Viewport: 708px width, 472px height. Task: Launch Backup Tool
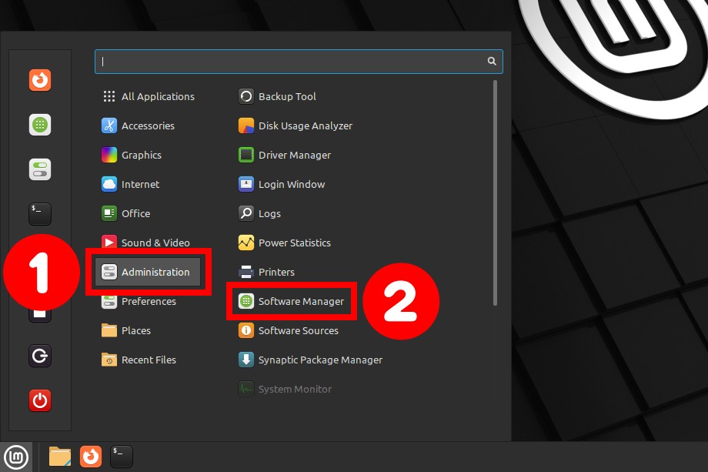coord(277,96)
